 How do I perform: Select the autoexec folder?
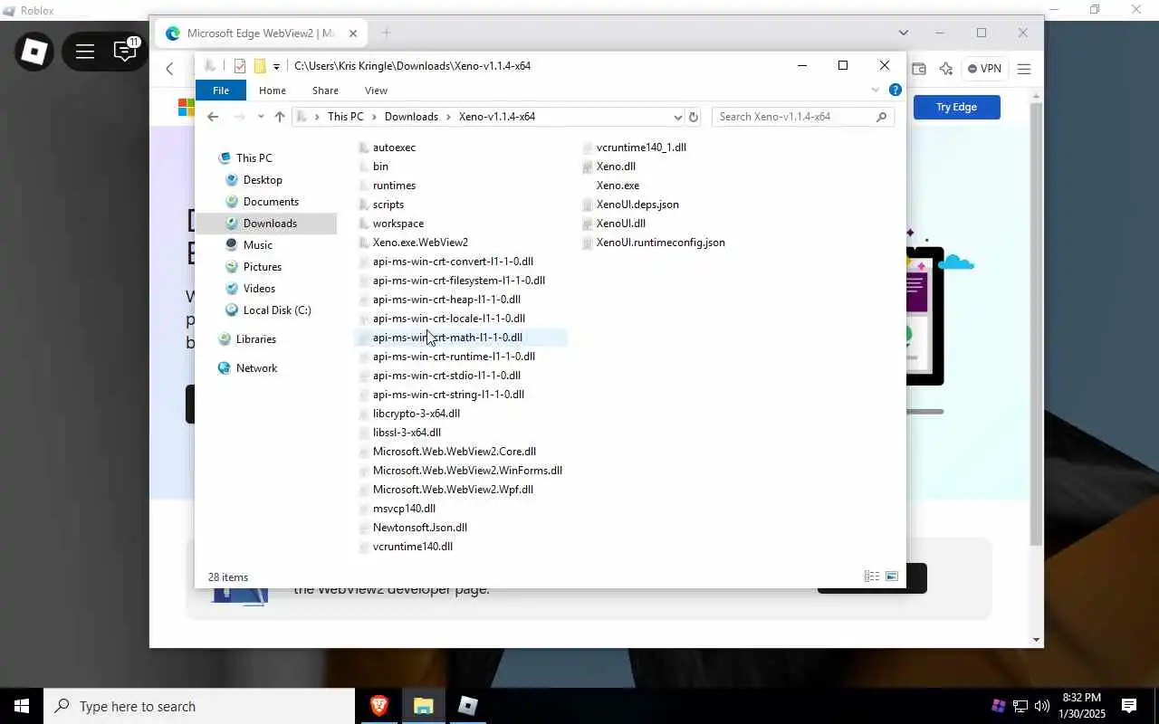394,148
